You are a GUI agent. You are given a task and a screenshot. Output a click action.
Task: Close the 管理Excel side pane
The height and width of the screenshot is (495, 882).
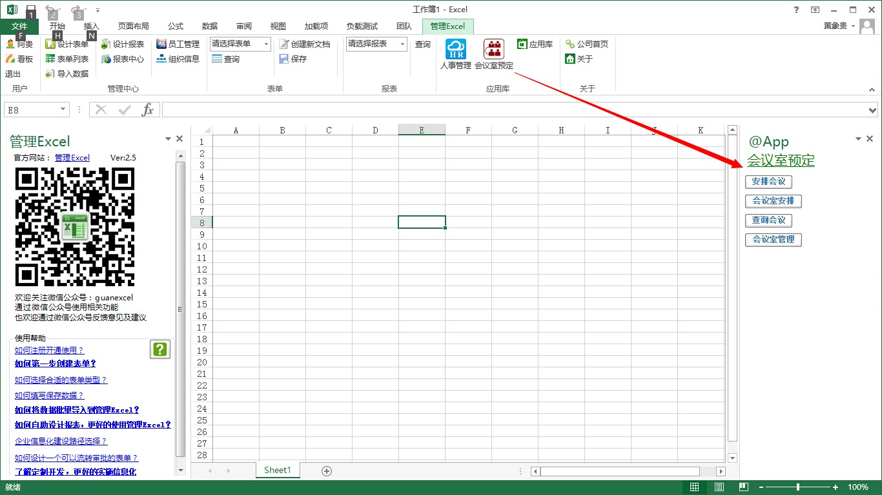click(x=179, y=139)
